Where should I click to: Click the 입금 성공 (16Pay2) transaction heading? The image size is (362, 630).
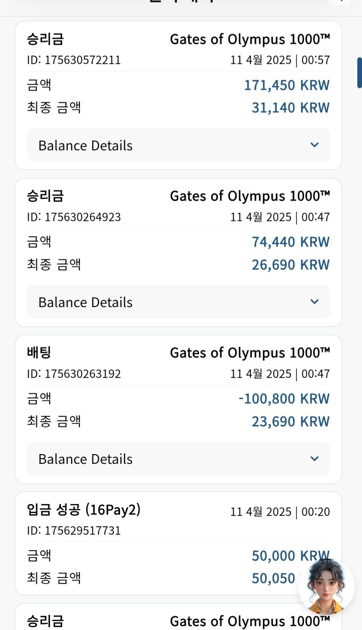[84, 510]
